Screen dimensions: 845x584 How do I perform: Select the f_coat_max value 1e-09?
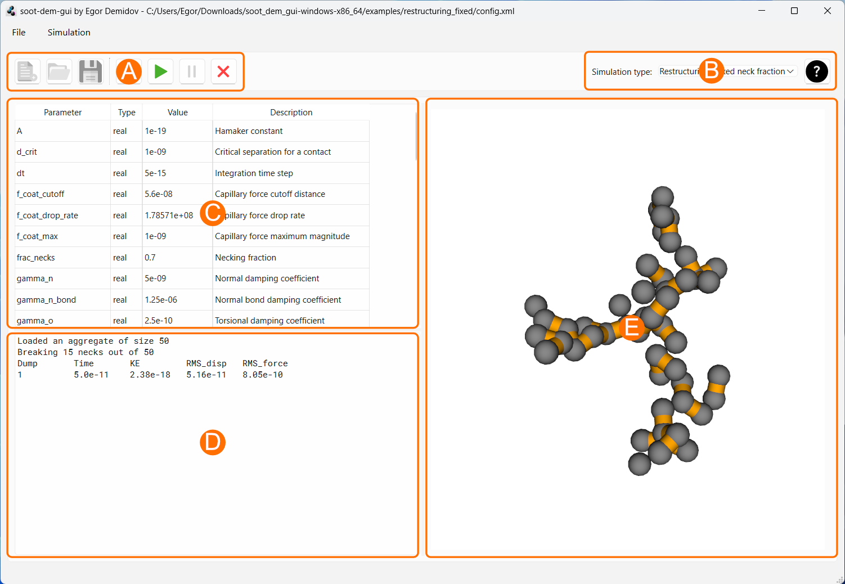pyautogui.click(x=178, y=236)
